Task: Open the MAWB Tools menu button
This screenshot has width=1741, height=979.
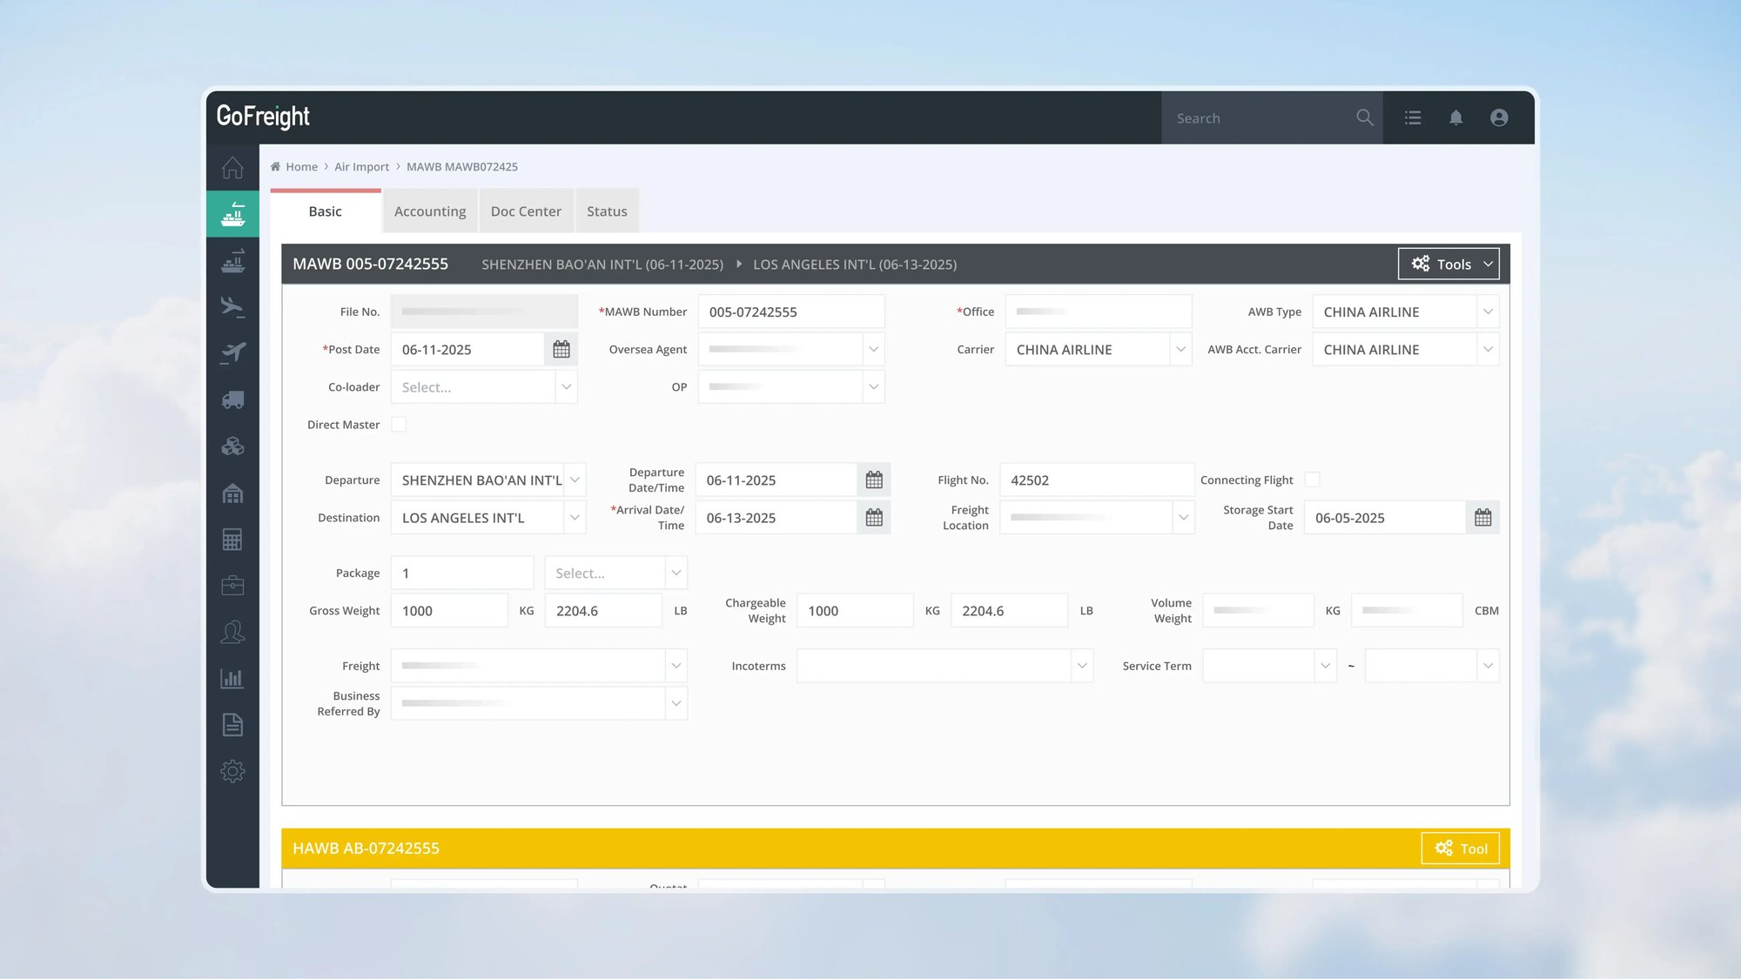Action: (x=1449, y=264)
